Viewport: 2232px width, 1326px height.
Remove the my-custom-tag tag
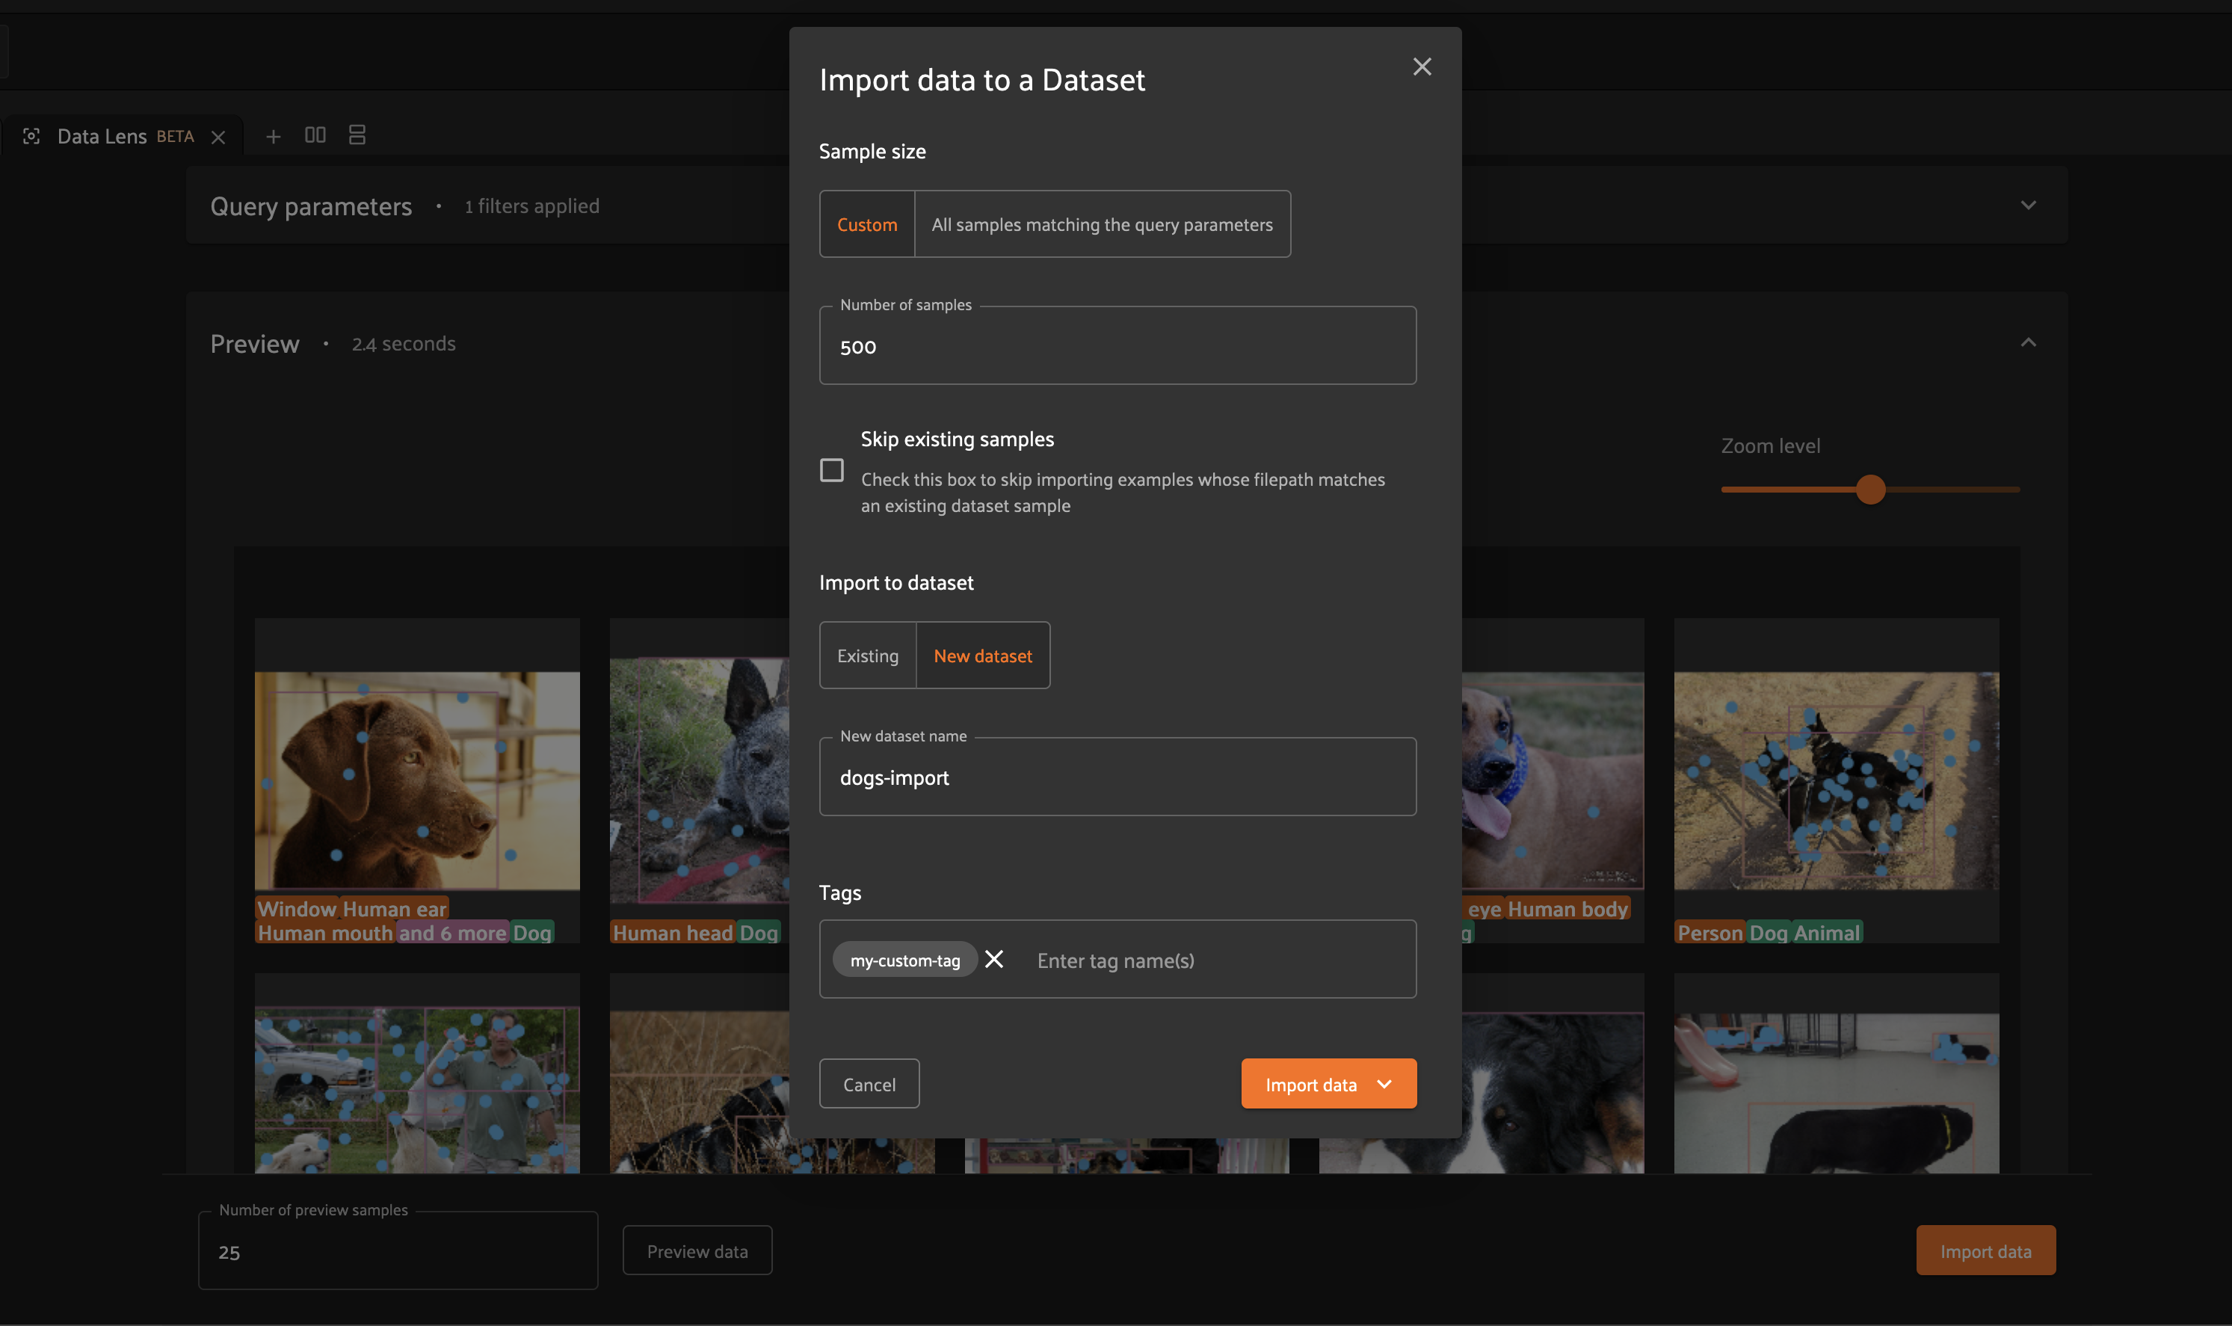[993, 960]
